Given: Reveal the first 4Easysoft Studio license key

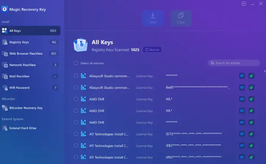Looking at the screenshot, I should [x=242, y=76].
